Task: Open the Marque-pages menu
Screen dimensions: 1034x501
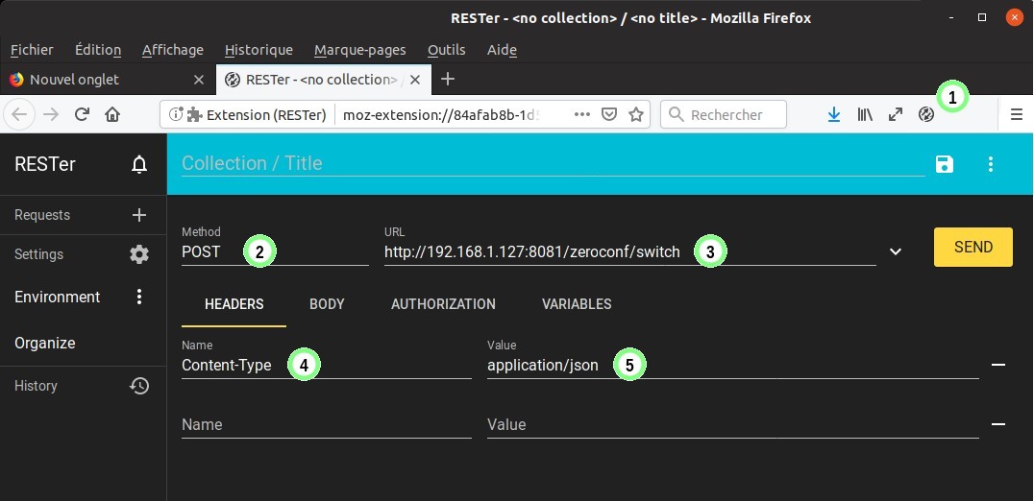Action: pos(359,50)
